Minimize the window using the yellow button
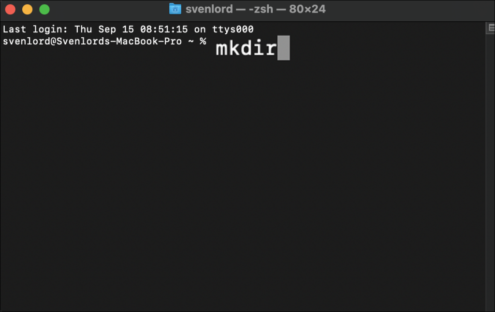The width and height of the screenshot is (495, 312). (x=28, y=10)
